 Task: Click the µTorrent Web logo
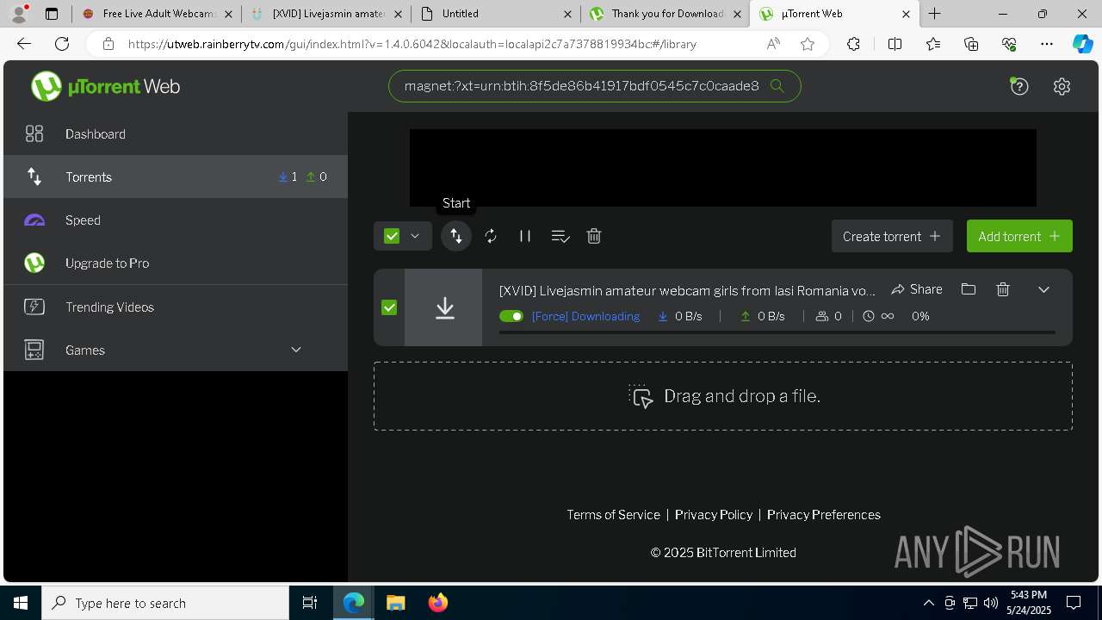(105, 86)
